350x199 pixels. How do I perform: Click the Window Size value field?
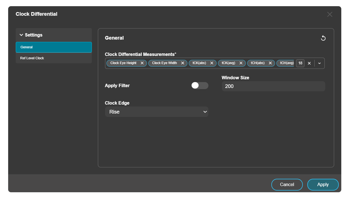[273, 86]
